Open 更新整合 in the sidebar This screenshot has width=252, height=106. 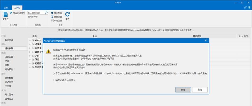coord(9,78)
